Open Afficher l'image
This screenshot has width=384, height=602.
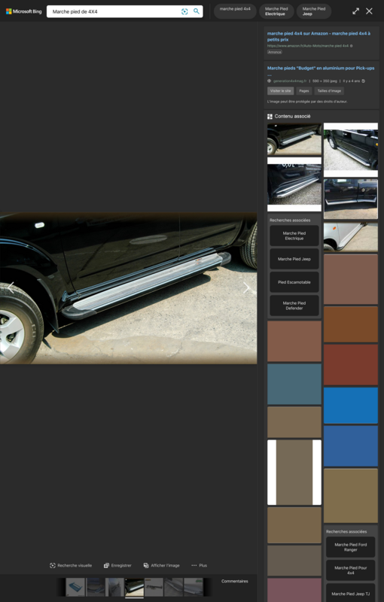tap(161, 565)
